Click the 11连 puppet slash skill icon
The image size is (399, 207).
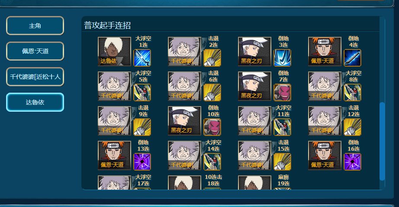click(283, 127)
